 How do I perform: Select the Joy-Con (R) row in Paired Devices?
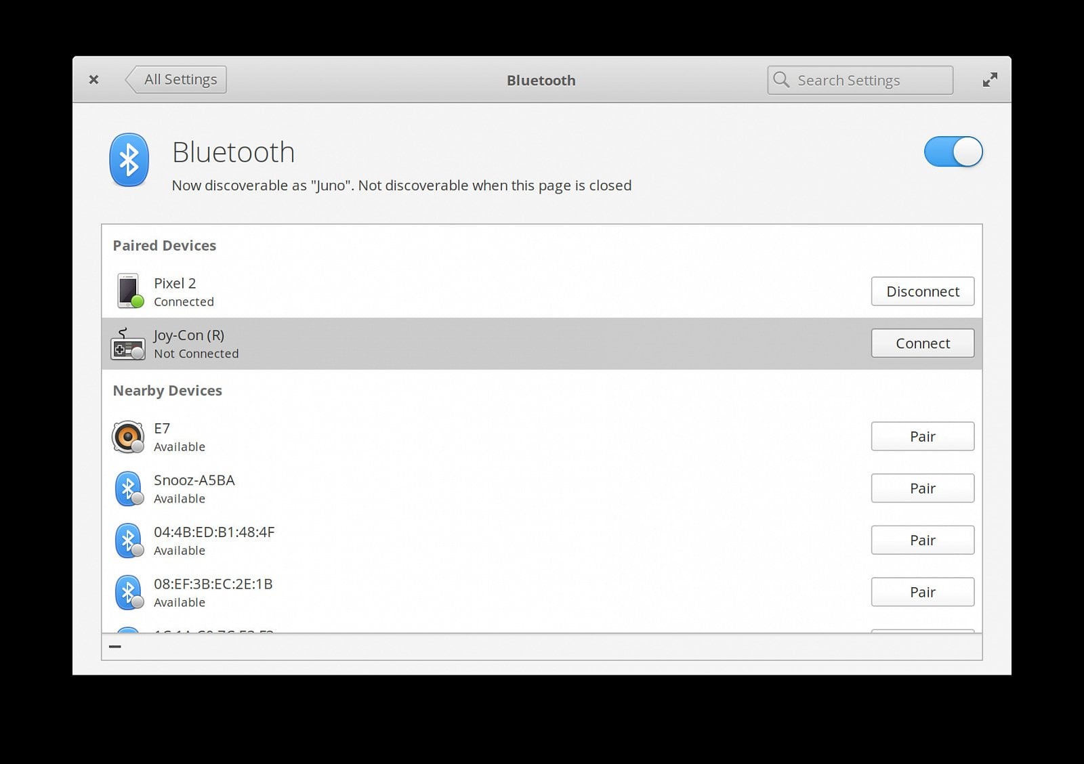474,343
